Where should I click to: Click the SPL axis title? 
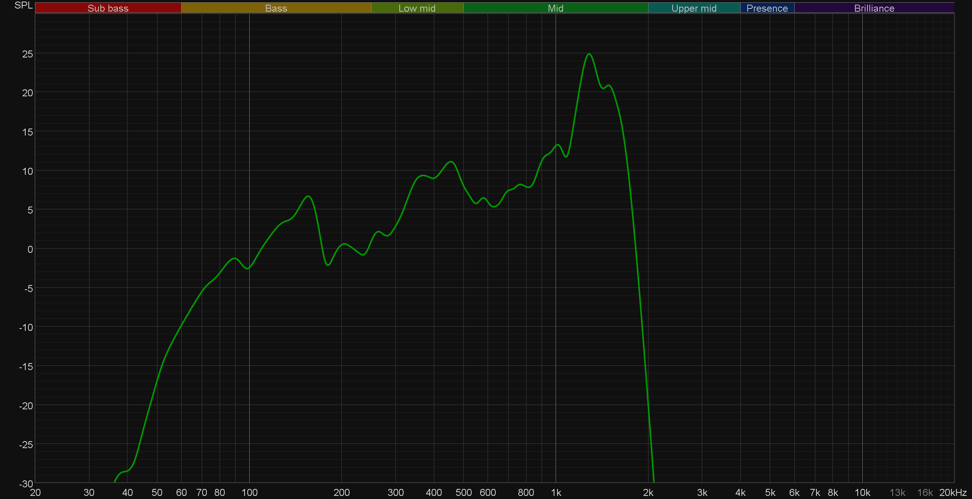(x=23, y=5)
